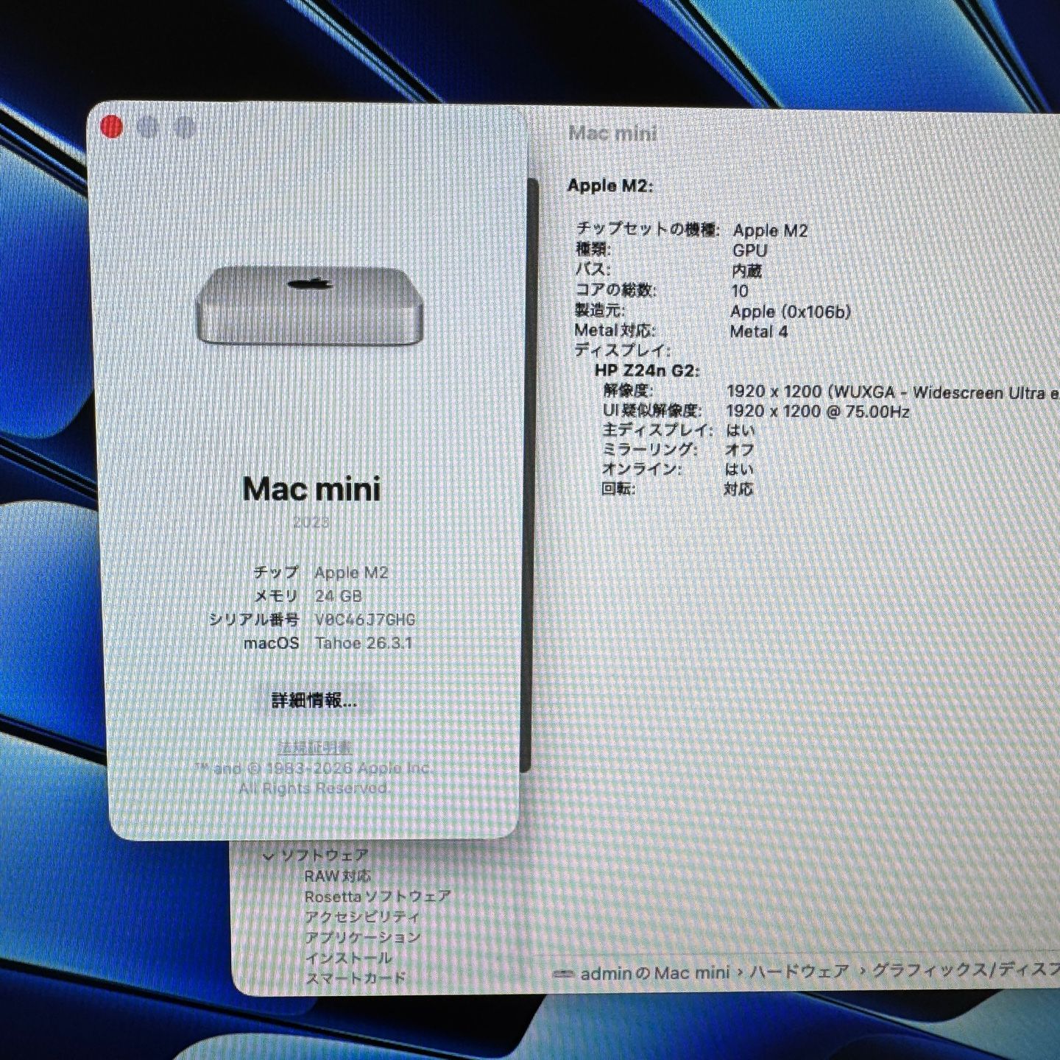This screenshot has width=1060, height=1060.
Task: Click the 2023 year label
Action: (x=311, y=523)
